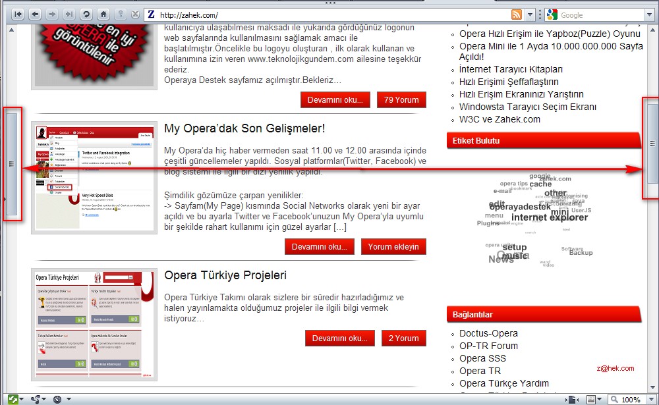Open the Home page button
Viewport: 659px width, 405px height.
pos(103,14)
